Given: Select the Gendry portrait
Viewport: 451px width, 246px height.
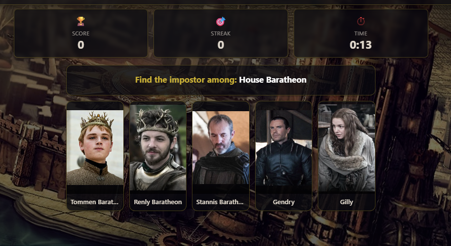Looking at the screenshot, I should click(284, 148).
